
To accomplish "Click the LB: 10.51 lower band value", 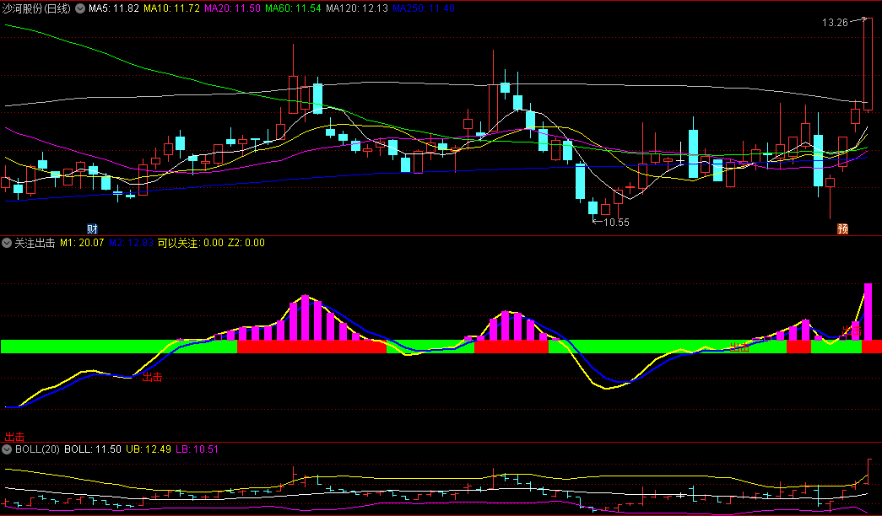I will 197,449.
